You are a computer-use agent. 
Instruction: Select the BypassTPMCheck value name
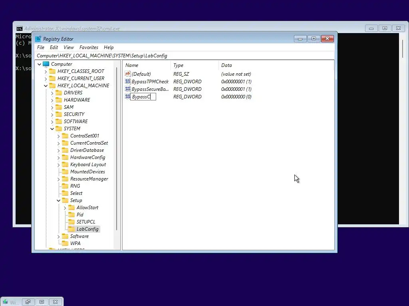pos(150,81)
